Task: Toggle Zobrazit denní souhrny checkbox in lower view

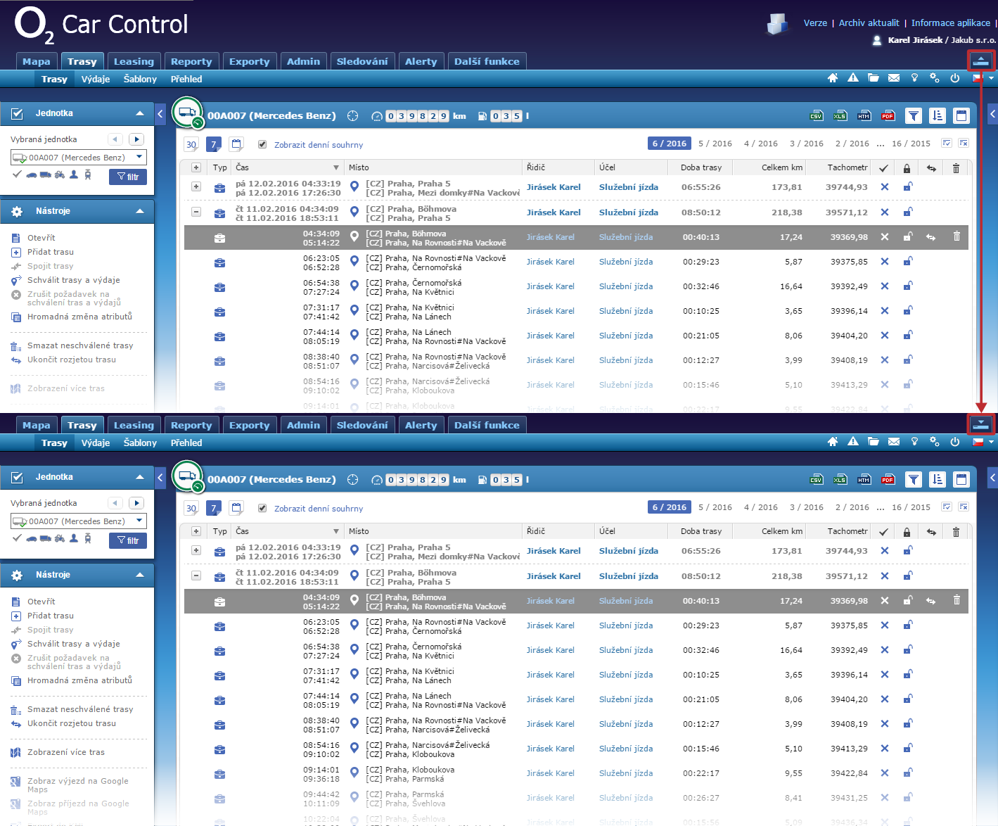Action: (262, 508)
